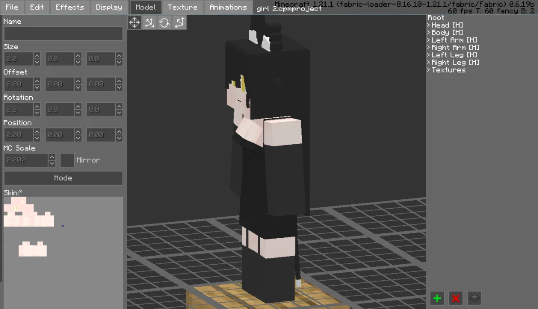Switch to the Texture tab
Screen dimensions: 538x309
(183, 7)
